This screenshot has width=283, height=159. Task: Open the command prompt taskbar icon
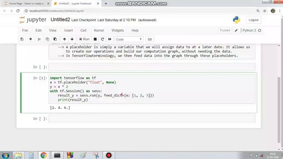[x=57, y=155]
